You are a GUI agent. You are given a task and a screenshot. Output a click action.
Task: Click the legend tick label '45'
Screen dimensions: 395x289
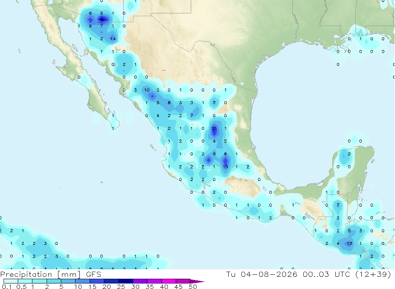pos(179,287)
